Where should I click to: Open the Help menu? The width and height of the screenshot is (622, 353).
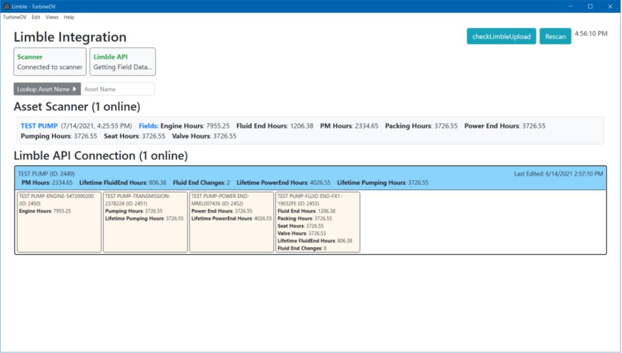click(69, 17)
